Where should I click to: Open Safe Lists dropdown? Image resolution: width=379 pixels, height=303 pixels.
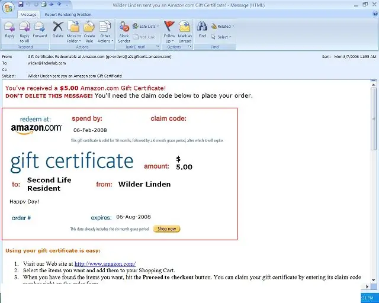(x=146, y=26)
